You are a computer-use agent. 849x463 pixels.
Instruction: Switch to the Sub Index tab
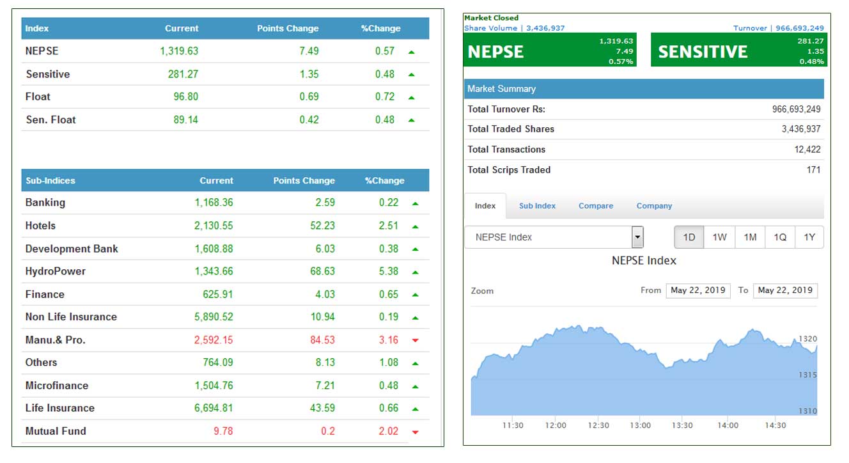point(537,206)
